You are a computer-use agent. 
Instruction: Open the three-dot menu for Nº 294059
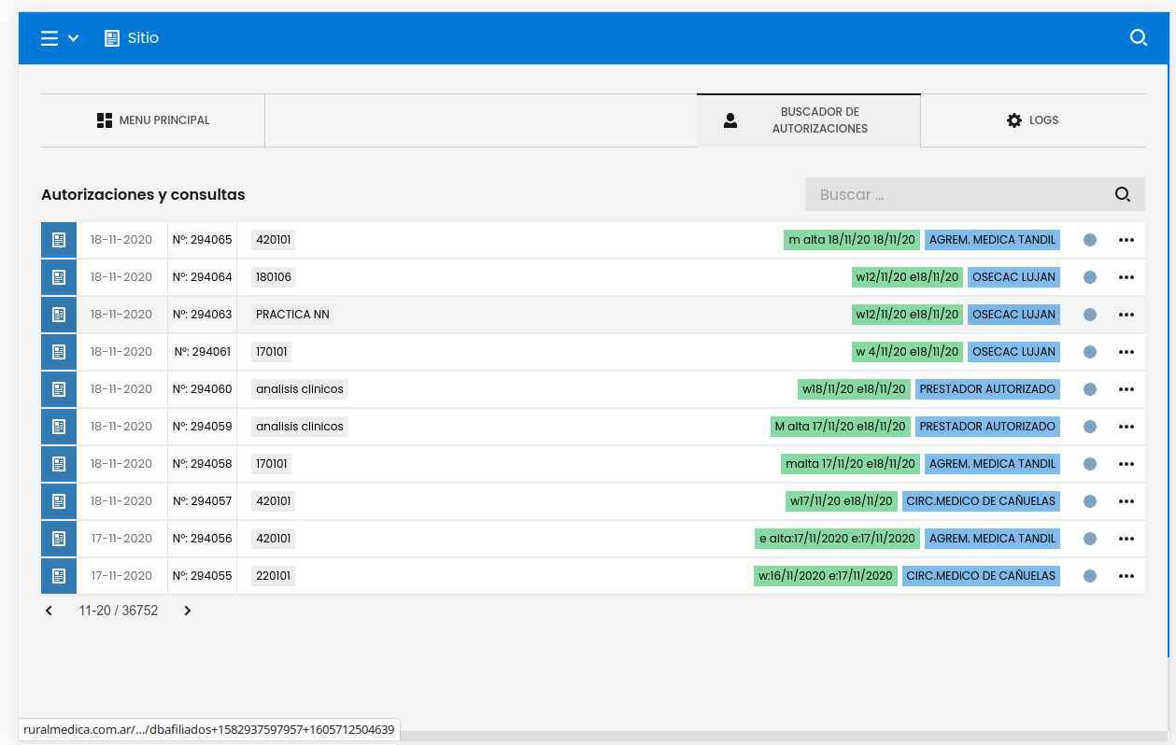click(1126, 427)
